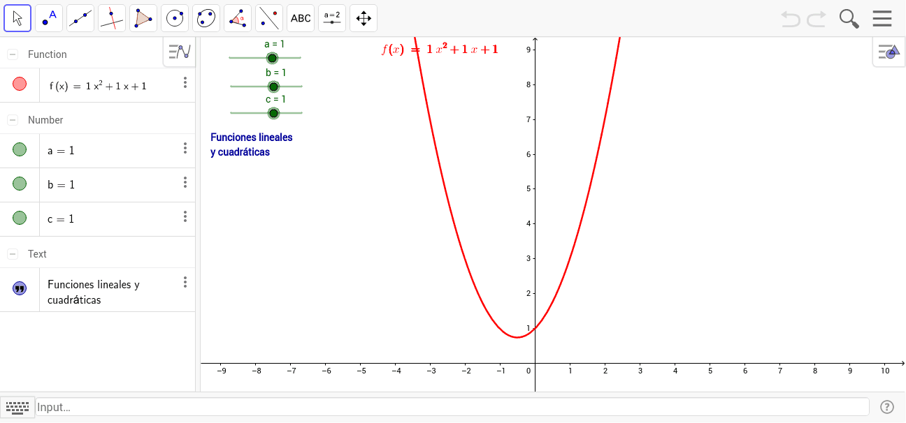Collapse the Text group
The image size is (906, 423).
(x=13, y=254)
